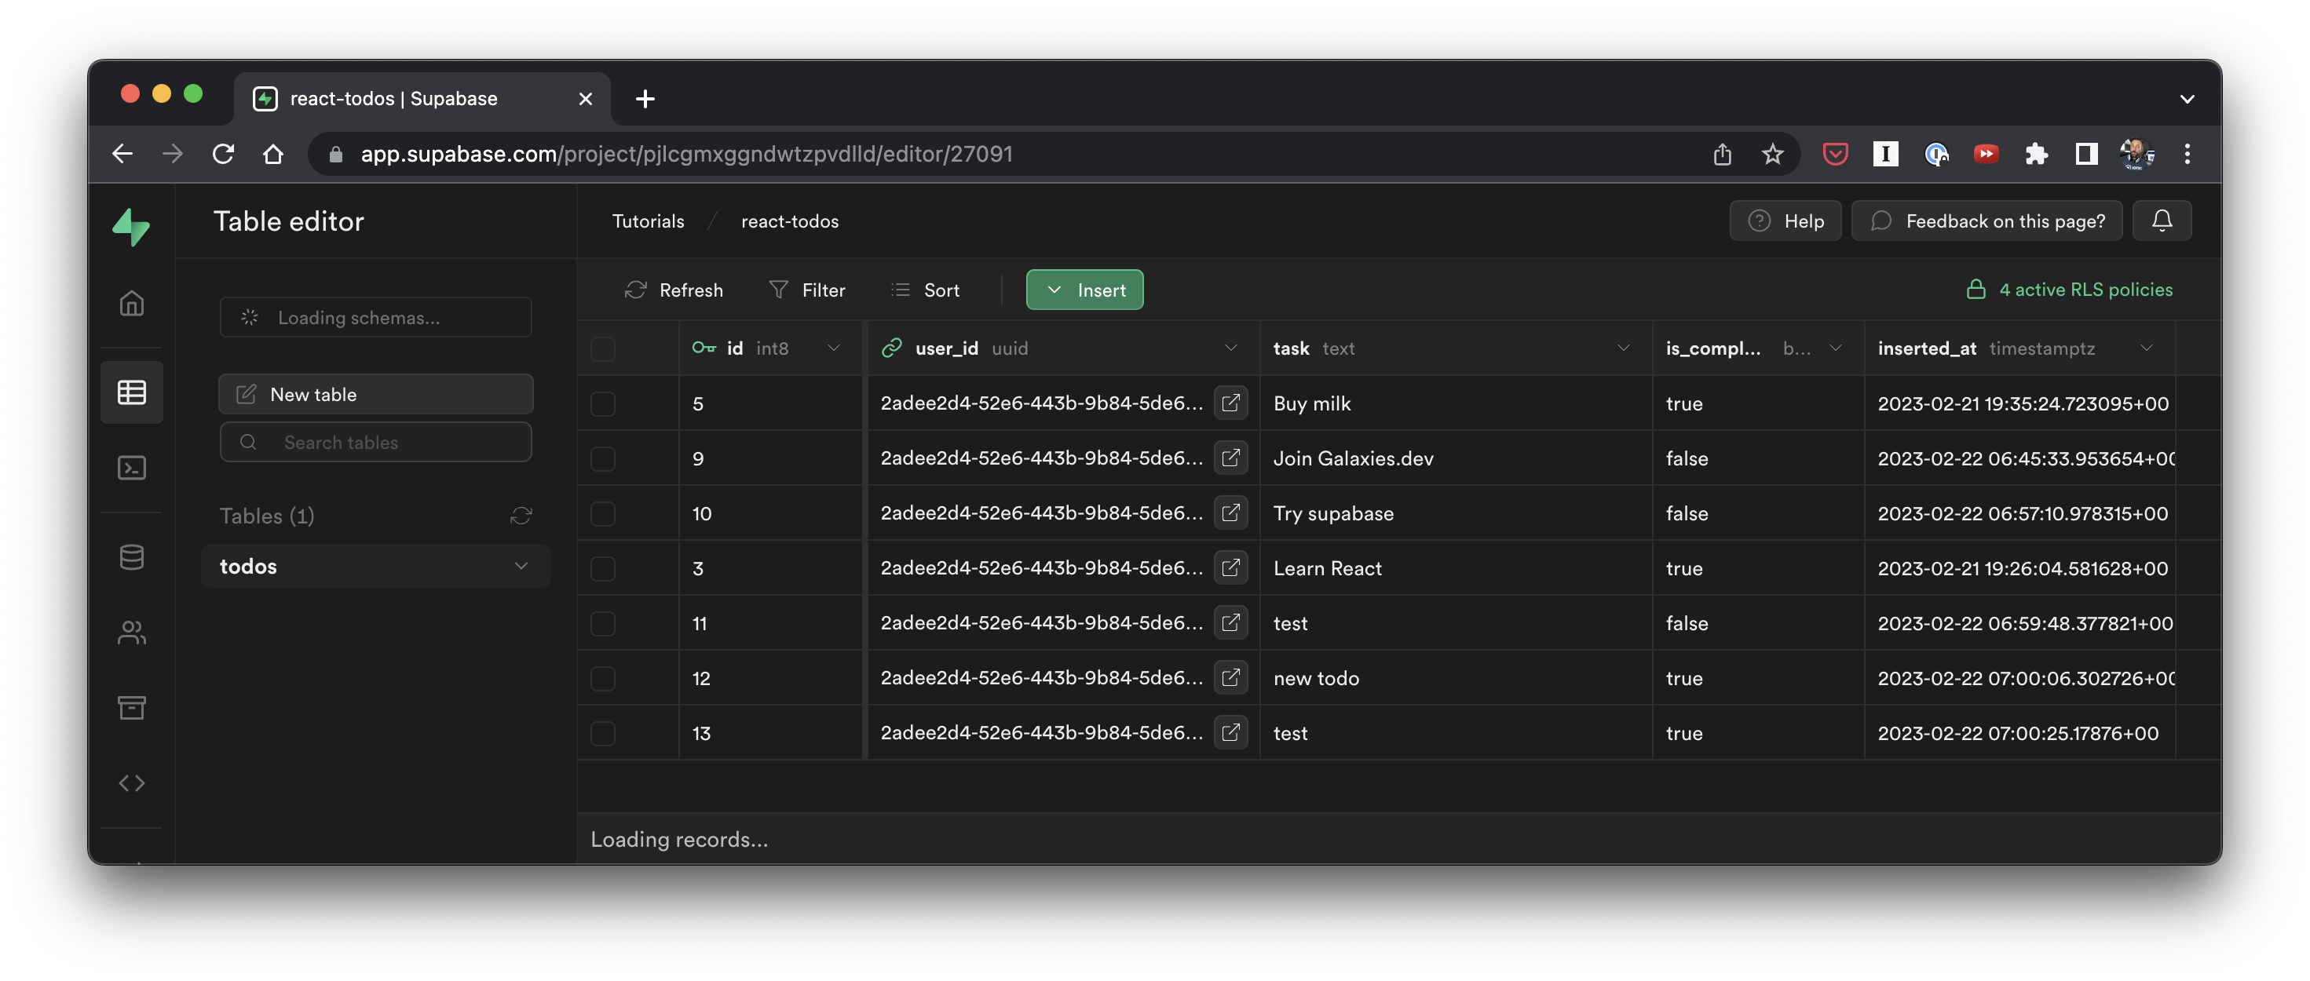
Task: Open the Database icon in sidebar
Action: click(132, 557)
